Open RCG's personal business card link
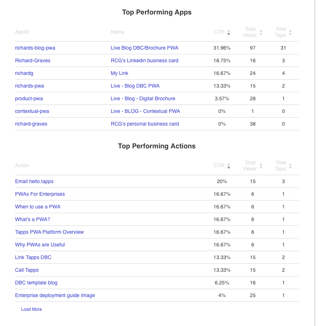Viewport: 323px width, 326px height. point(145,124)
